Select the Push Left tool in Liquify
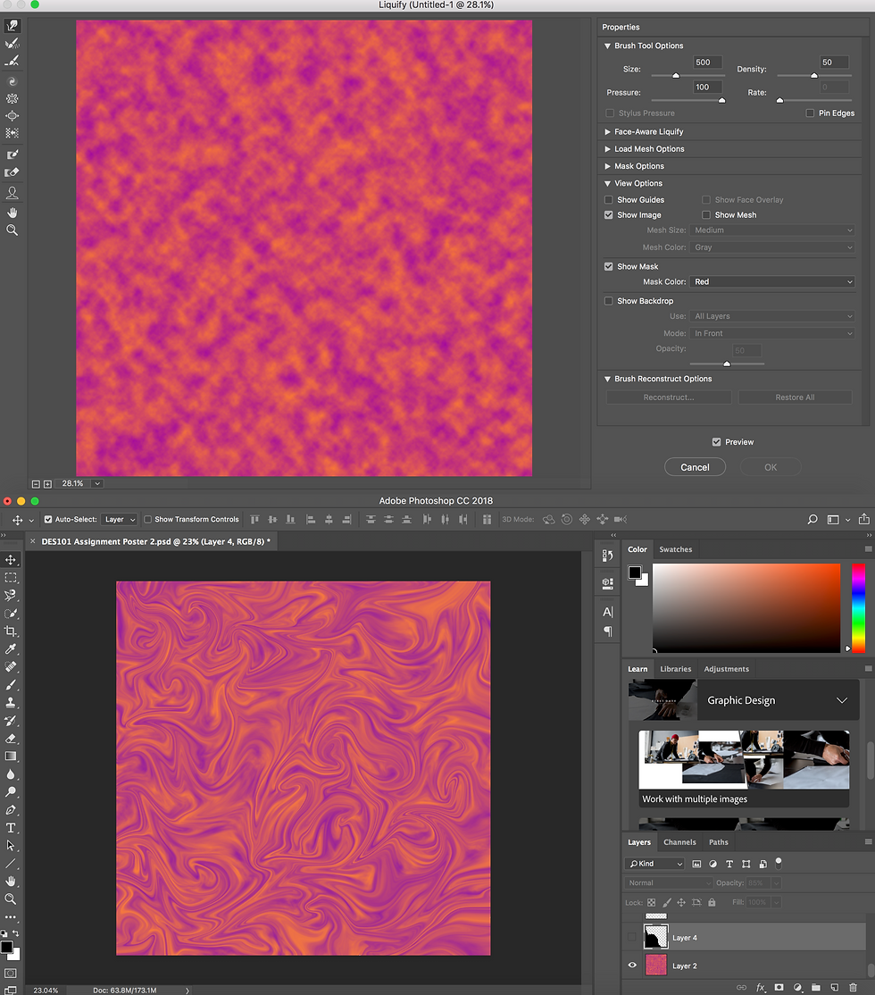 pyautogui.click(x=12, y=133)
